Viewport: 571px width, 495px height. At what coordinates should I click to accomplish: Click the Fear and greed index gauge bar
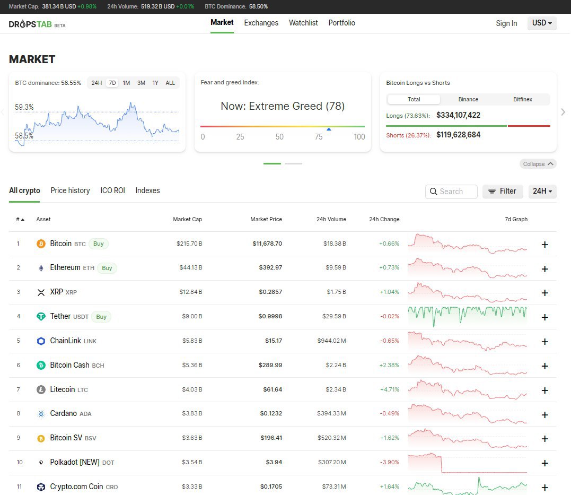282,127
